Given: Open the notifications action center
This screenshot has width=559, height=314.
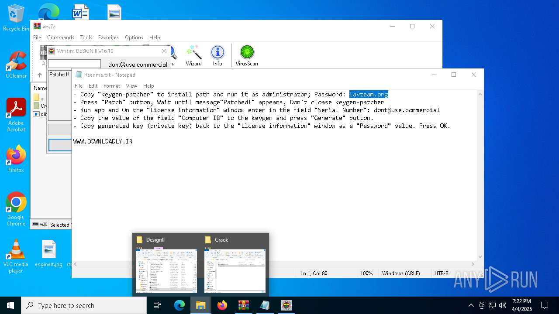Looking at the screenshot, I should click(545, 305).
